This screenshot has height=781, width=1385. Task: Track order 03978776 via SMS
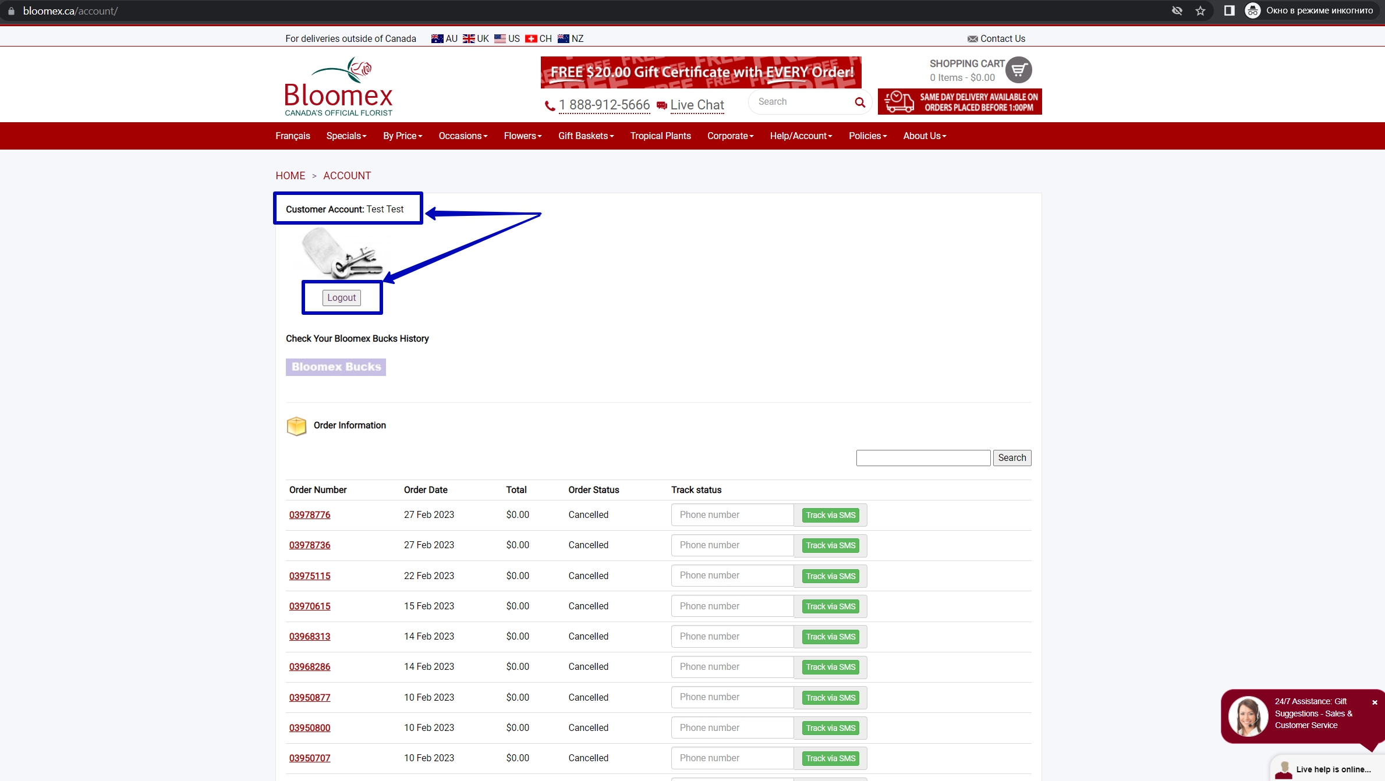tap(831, 515)
